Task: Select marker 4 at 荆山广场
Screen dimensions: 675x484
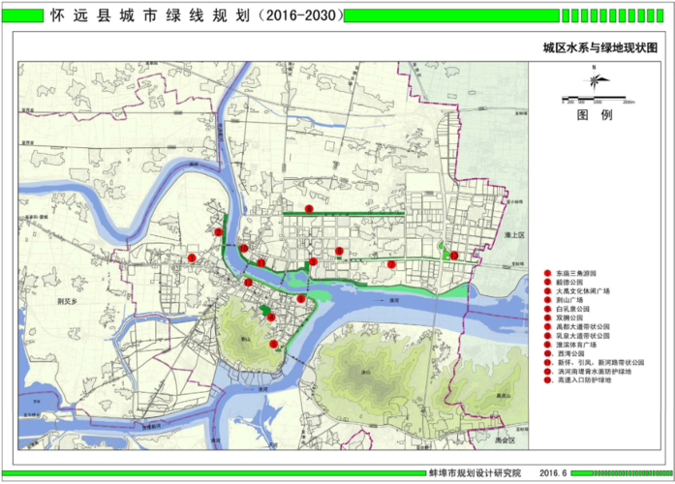Action: pos(271,318)
